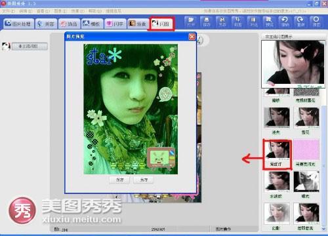The image size is (328, 236).
Task: Maximize the 美图秀秀 window
Action: [317, 3]
